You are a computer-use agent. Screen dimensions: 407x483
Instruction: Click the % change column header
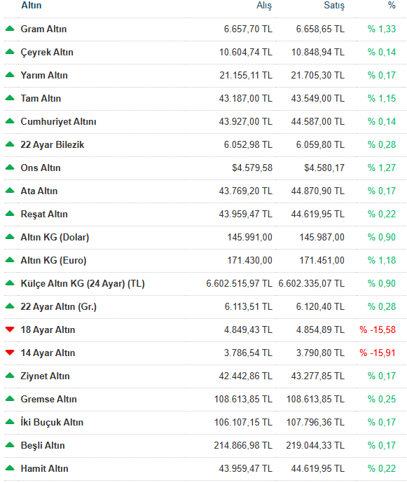pos(392,5)
